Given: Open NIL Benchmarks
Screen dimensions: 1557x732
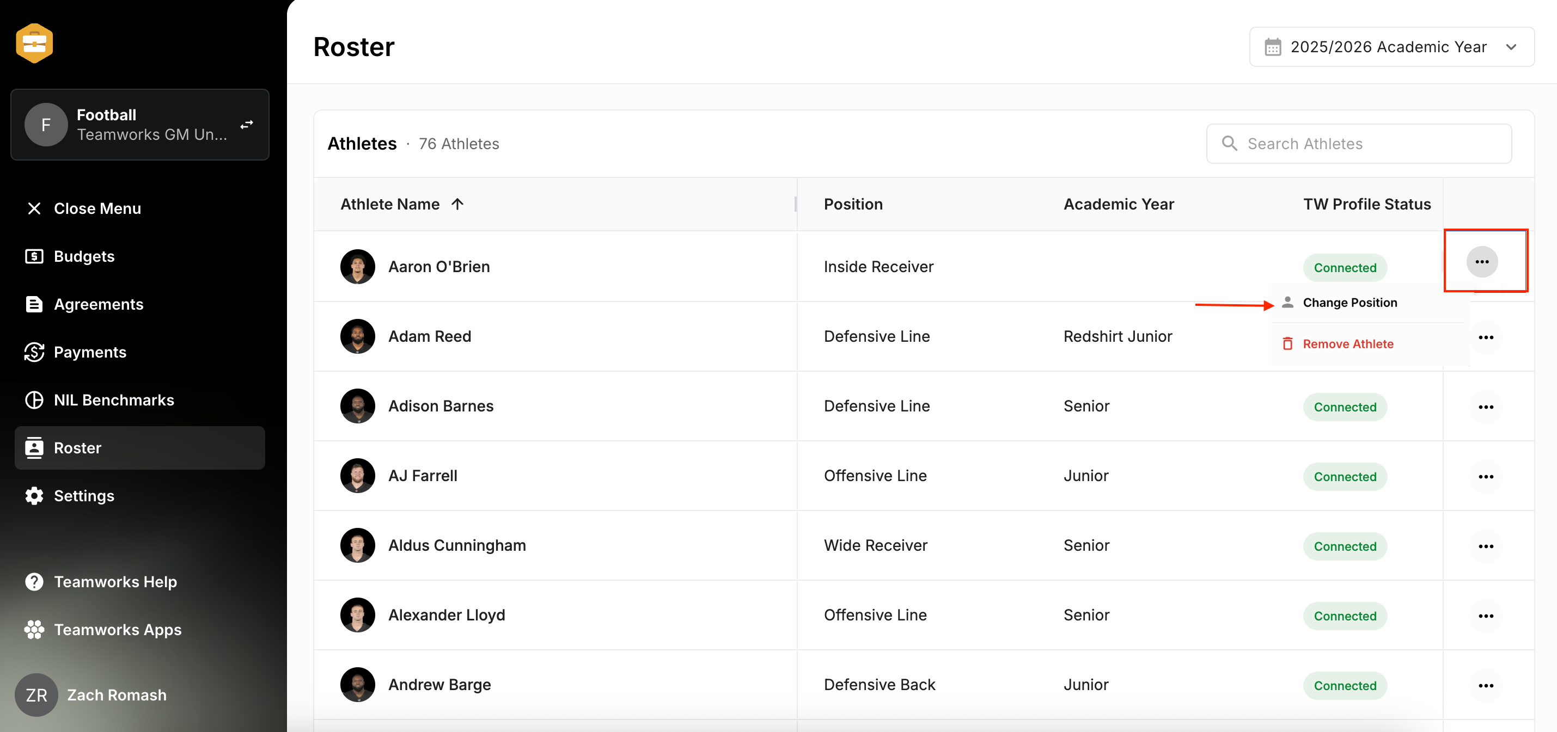Looking at the screenshot, I should [x=99, y=400].
